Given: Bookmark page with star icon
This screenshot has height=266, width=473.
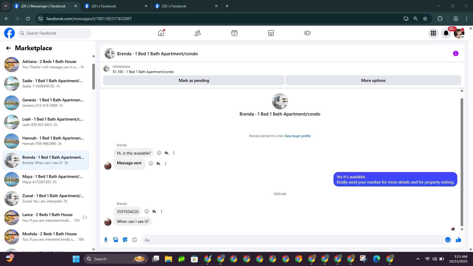Looking at the screenshot, I should pos(425,19).
